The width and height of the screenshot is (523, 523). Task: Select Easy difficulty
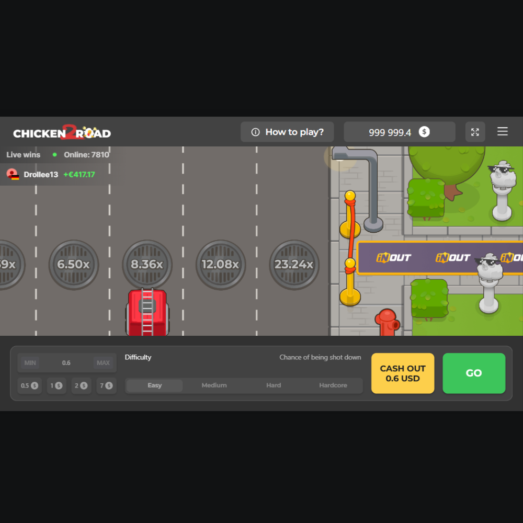[x=154, y=385]
